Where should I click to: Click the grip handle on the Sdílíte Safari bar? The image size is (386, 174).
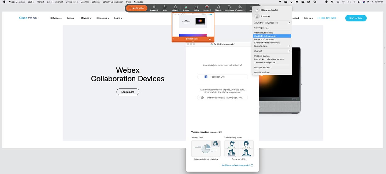(x=173, y=39)
